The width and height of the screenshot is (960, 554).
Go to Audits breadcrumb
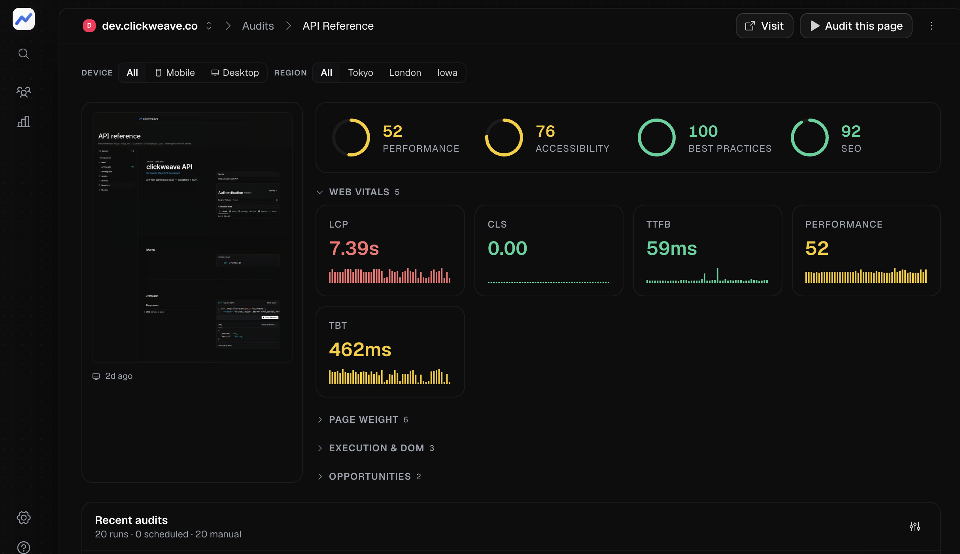coord(258,26)
